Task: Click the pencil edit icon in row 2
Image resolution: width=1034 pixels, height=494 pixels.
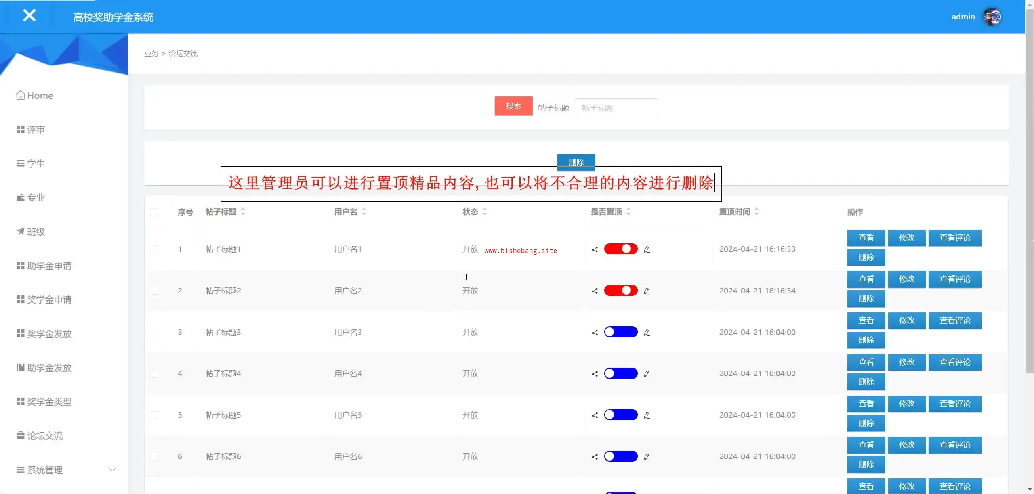Action: pos(647,291)
